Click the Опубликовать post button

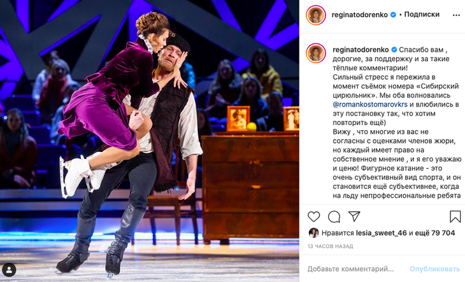434,269
